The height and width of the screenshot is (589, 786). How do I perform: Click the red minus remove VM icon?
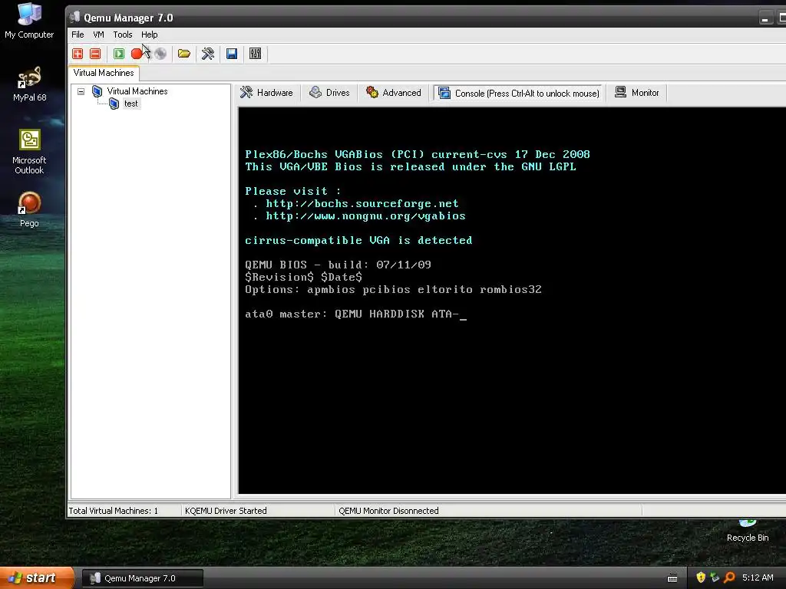pos(95,54)
